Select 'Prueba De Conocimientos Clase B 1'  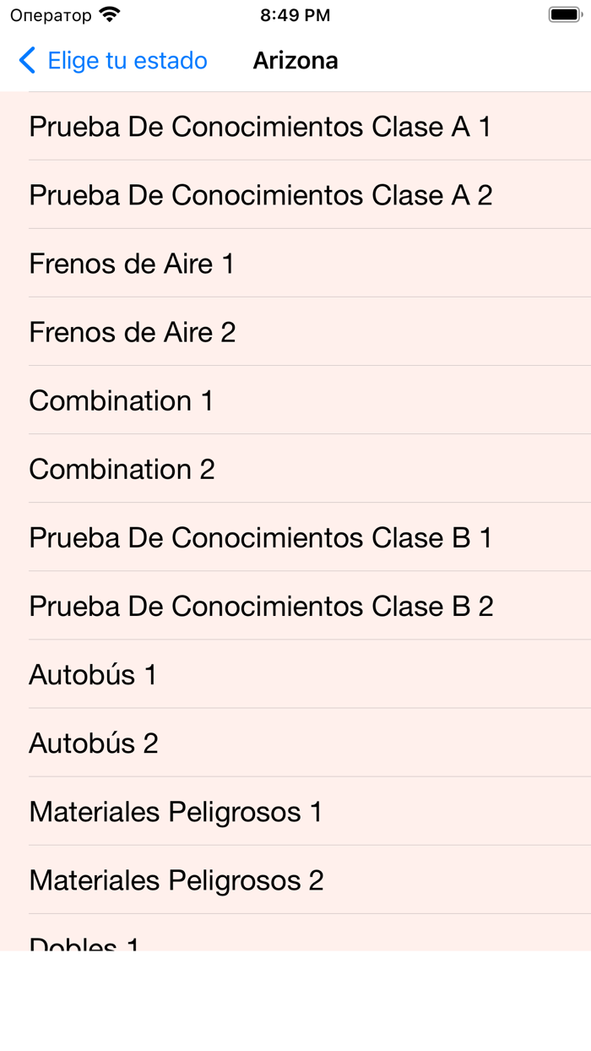[x=261, y=537]
